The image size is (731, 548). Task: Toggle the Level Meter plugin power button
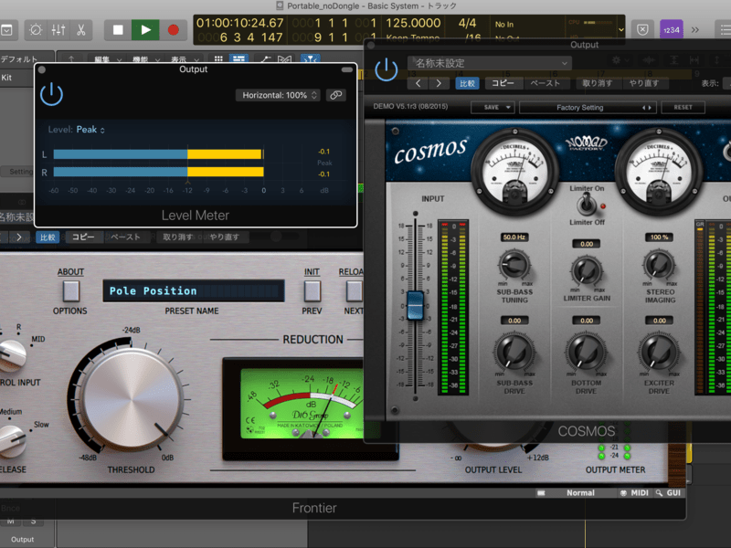(52, 94)
